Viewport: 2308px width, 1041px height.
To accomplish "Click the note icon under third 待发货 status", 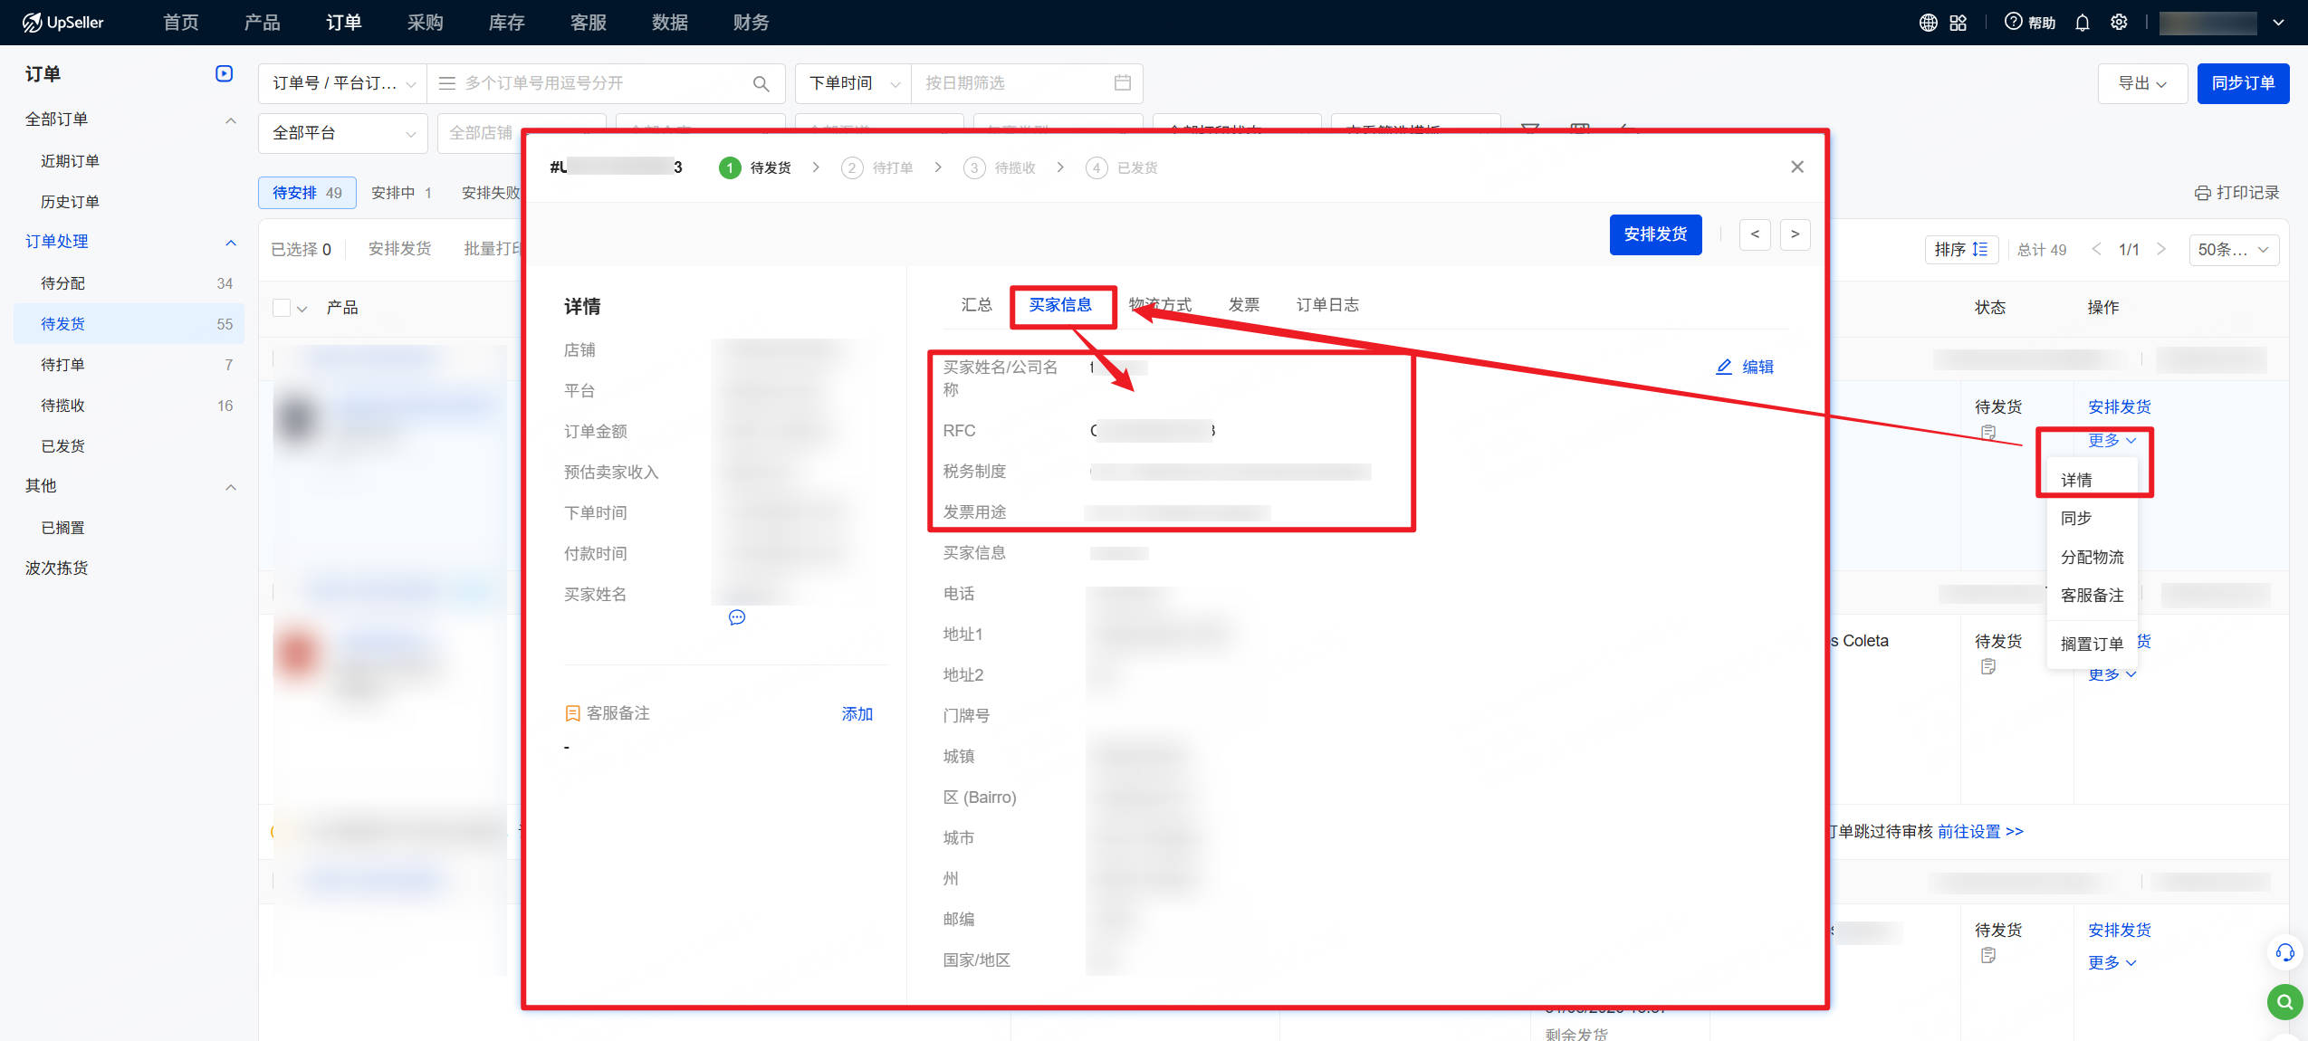I will (x=1988, y=955).
